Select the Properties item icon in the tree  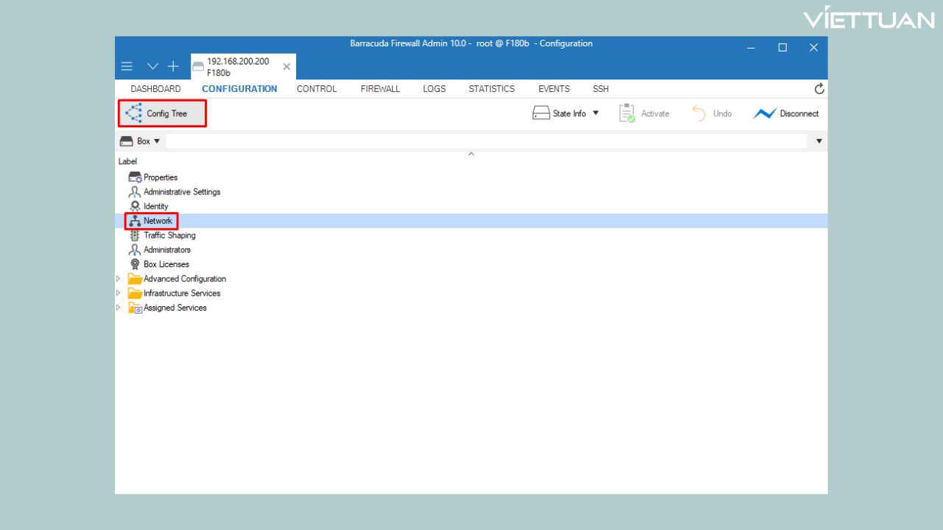point(135,177)
